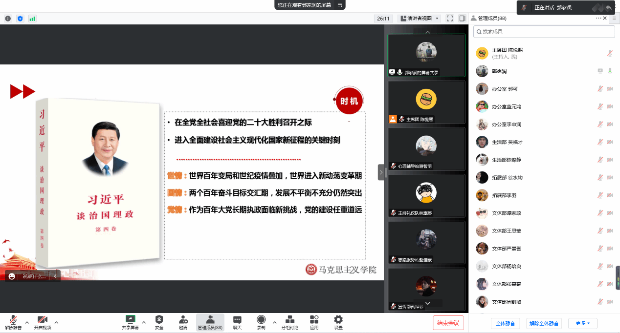The image size is (620, 333).
Task: Open the three-dots menu in member panel header
Action: pyautogui.click(x=598, y=18)
